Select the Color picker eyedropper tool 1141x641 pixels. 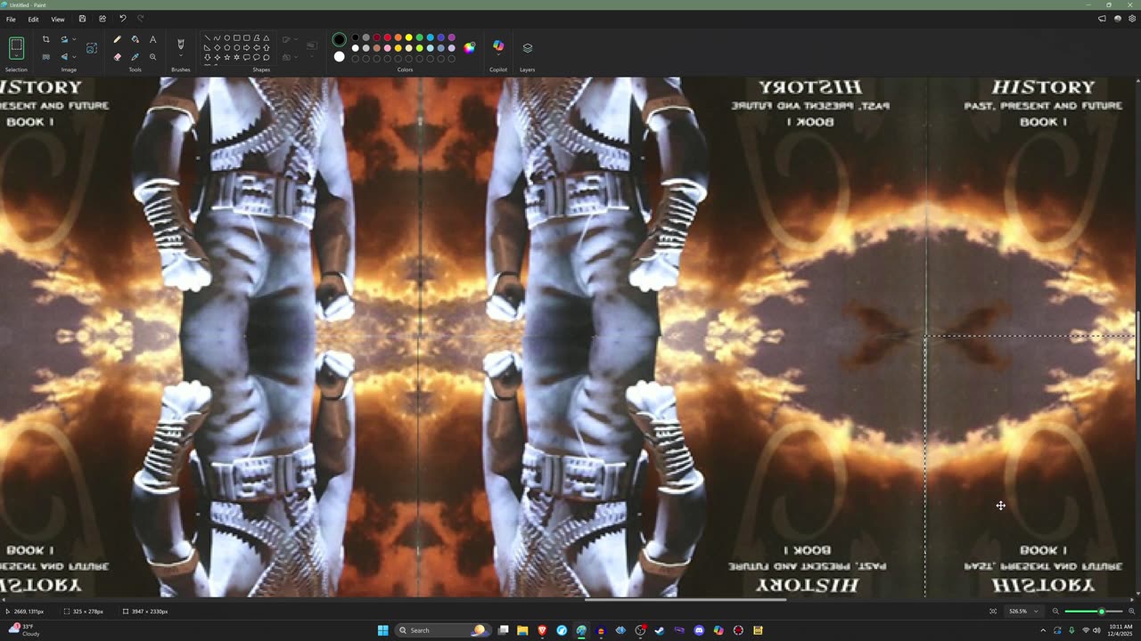point(135,57)
